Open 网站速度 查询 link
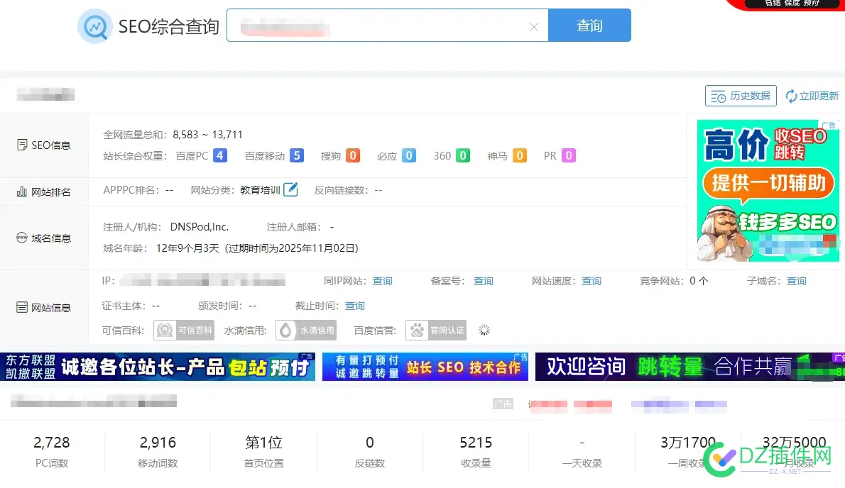Viewport: 845px width, 488px height. pyautogui.click(x=591, y=280)
